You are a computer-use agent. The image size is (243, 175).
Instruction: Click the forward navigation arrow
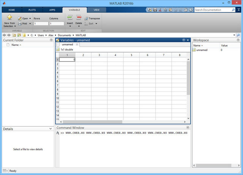pyautogui.click(x=9, y=35)
